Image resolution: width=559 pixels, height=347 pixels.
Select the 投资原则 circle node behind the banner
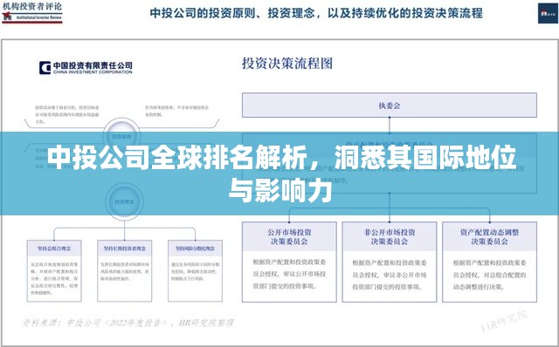coord(122,136)
